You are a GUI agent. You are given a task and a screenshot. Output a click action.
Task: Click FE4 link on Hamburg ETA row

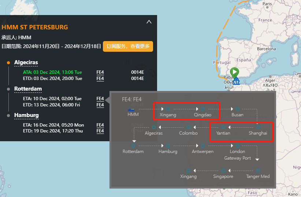pyautogui.click(x=100, y=125)
